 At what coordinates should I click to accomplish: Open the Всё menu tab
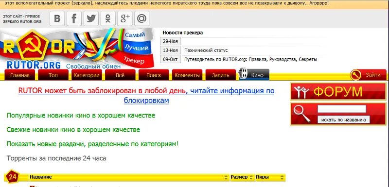pyautogui.click(x=120, y=75)
